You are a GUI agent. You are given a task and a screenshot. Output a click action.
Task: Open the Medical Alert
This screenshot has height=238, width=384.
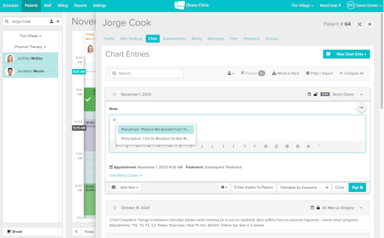285,73
